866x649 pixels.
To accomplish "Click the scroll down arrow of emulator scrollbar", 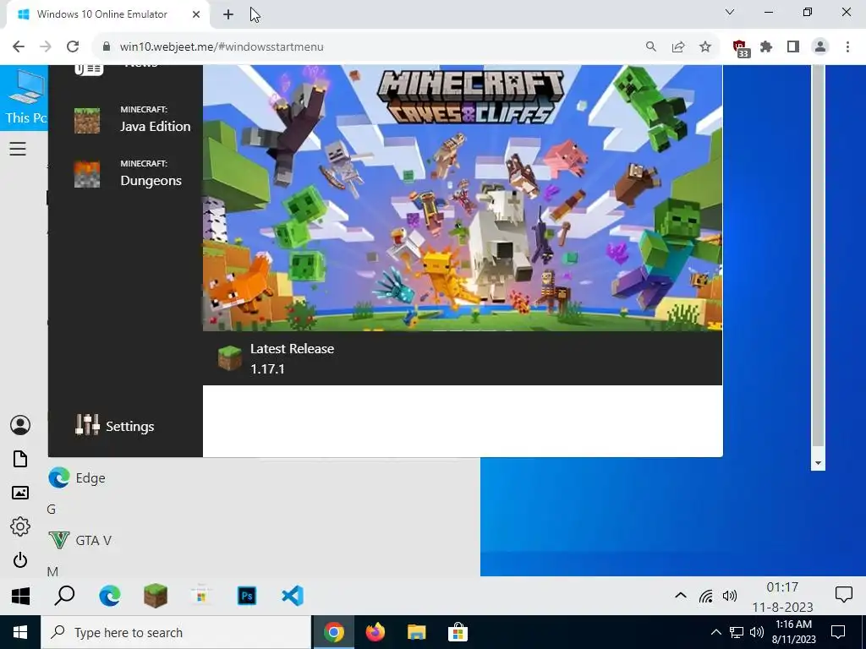I will tap(818, 464).
